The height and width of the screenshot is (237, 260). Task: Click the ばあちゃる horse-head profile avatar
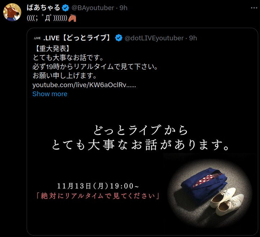(12, 12)
